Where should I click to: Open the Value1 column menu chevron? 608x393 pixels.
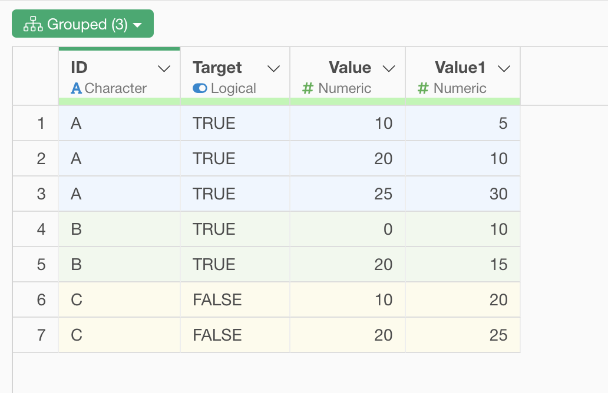[x=504, y=69]
